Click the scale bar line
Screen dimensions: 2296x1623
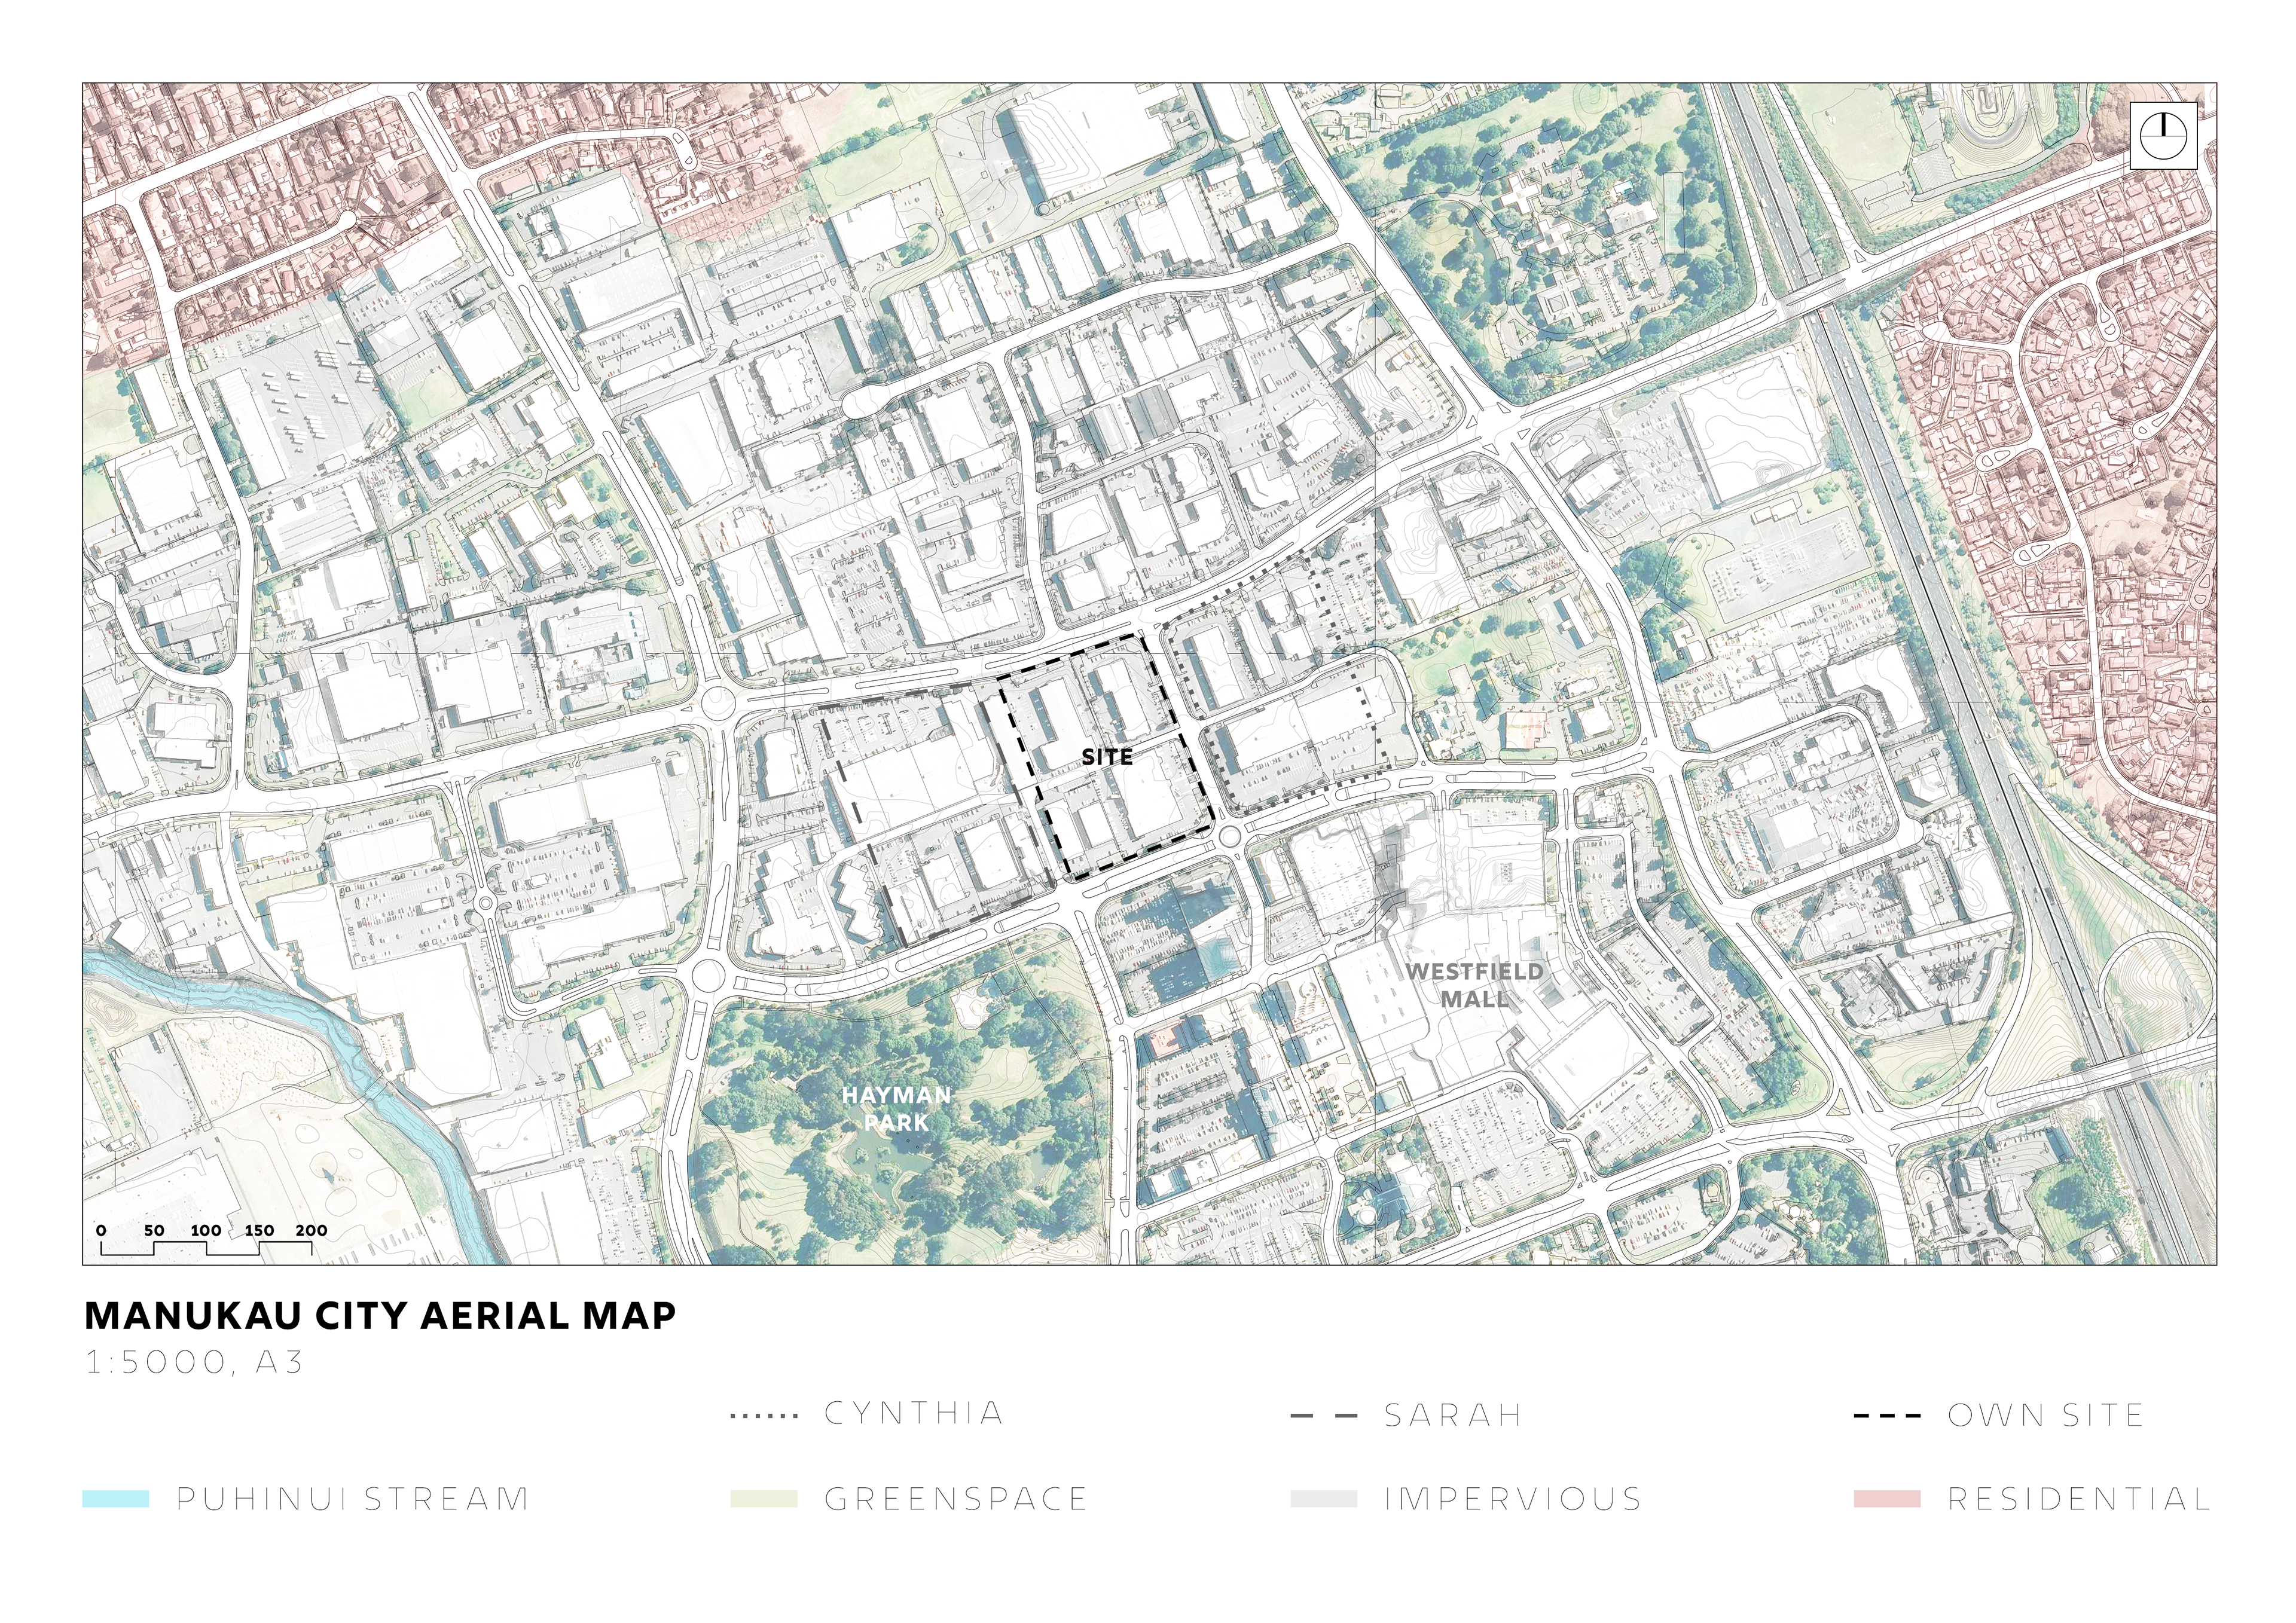(207, 1248)
